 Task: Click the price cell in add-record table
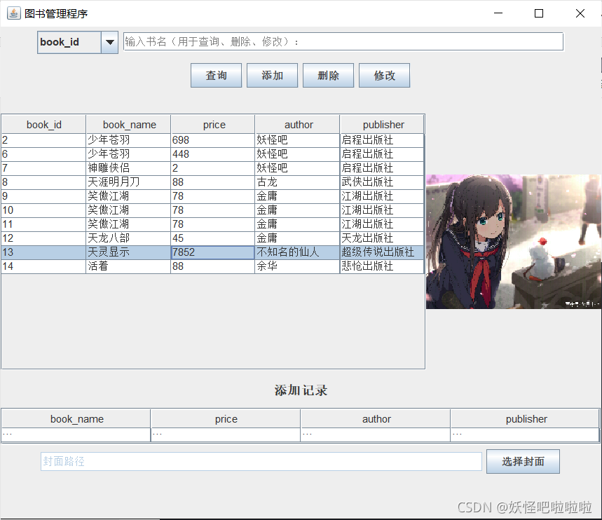pos(226,435)
